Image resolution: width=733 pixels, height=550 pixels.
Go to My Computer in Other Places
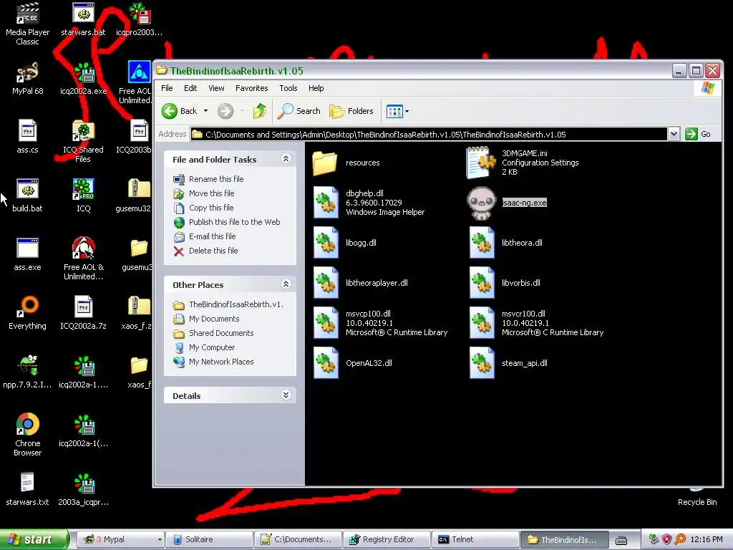(212, 347)
